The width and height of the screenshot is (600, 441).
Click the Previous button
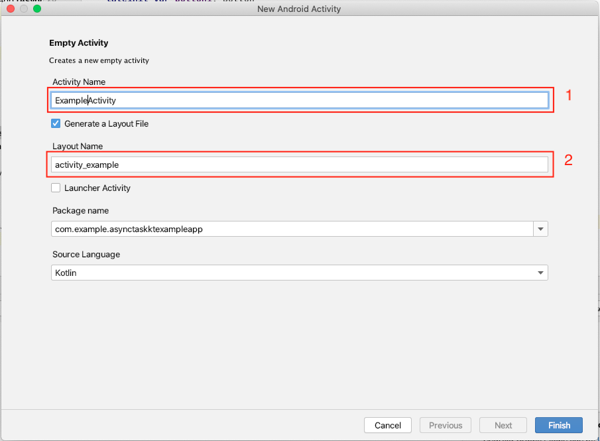(x=446, y=425)
